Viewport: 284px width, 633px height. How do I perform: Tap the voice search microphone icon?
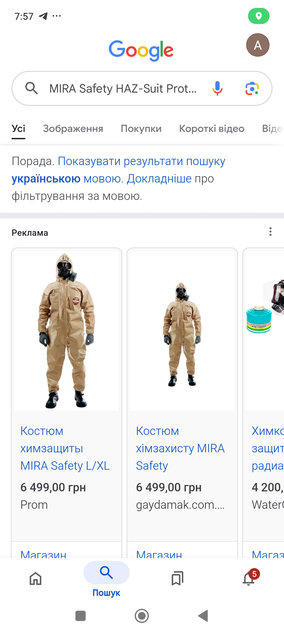coord(217,88)
